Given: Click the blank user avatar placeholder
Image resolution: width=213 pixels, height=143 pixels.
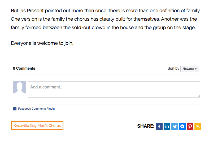Looking at the screenshot, I should [x=19, y=87].
